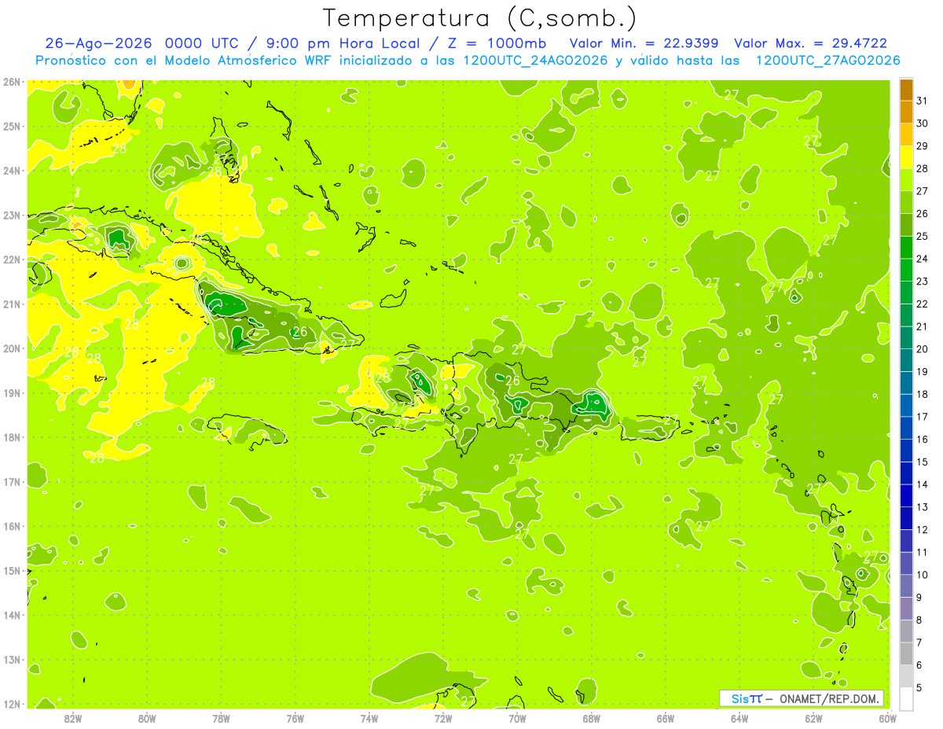This screenshot has width=943, height=729.
Task: Click the 26N latitude axis label
Action: pyautogui.click(x=11, y=82)
